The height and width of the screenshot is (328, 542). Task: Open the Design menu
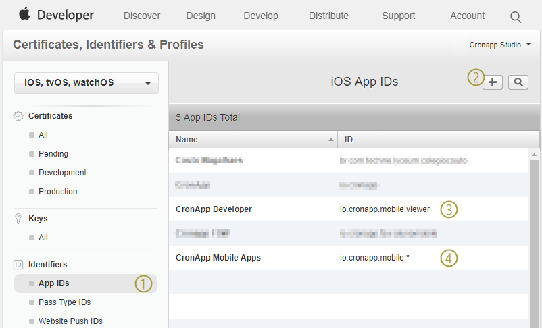pyautogui.click(x=201, y=16)
